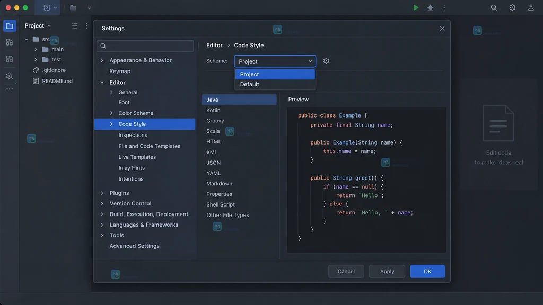Select Intentions settings
Viewport: 543px width, 305px height.
tap(131, 179)
